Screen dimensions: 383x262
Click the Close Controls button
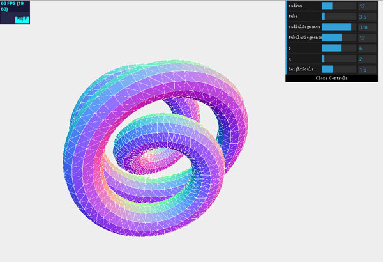tap(332, 78)
